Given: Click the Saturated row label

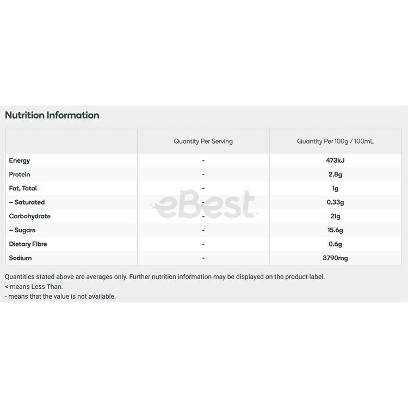Looking at the screenshot, I should [x=27, y=202].
